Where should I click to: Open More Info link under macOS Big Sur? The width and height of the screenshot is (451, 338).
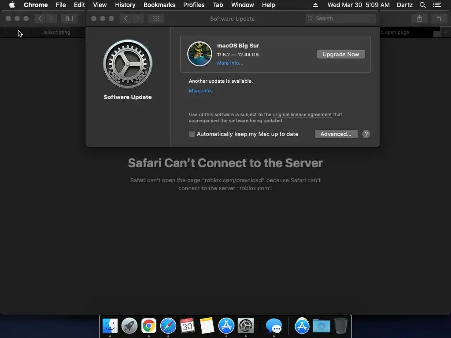[x=230, y=63]
